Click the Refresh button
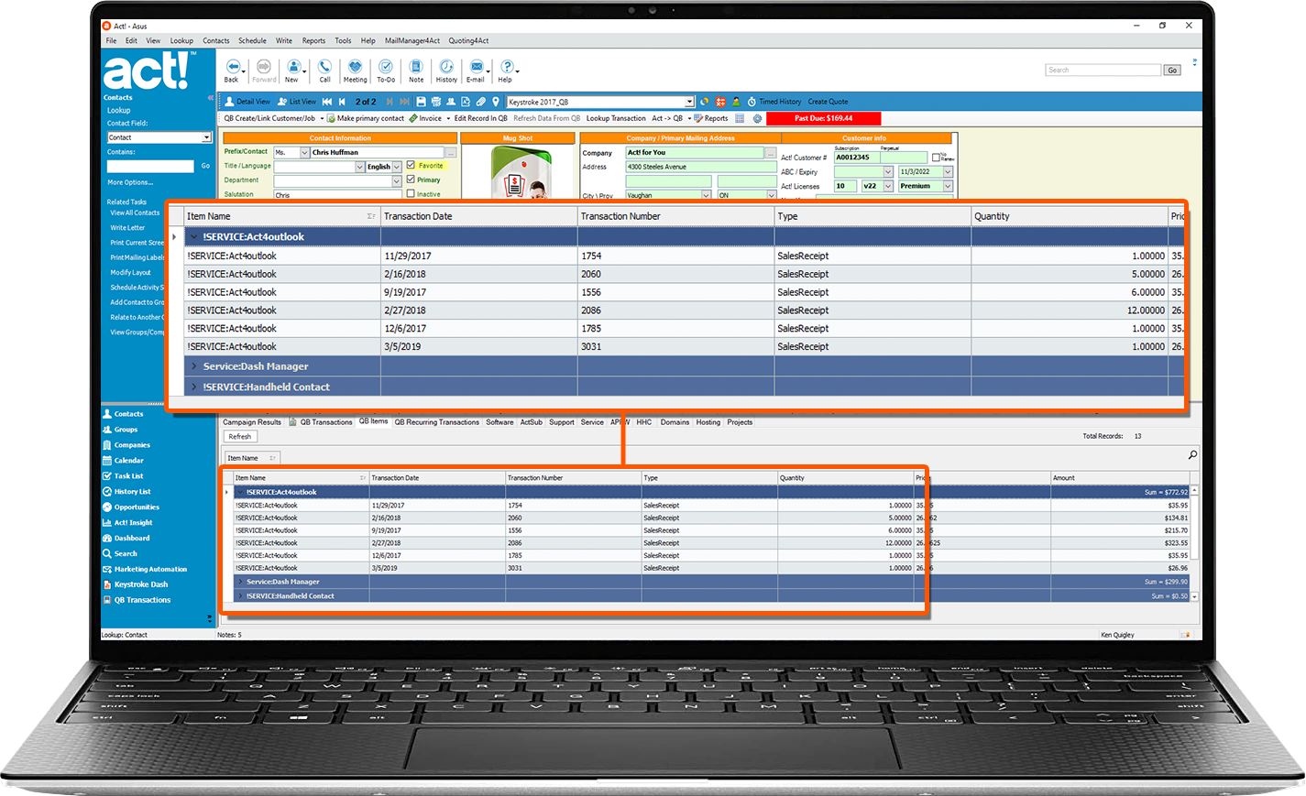 240,437
